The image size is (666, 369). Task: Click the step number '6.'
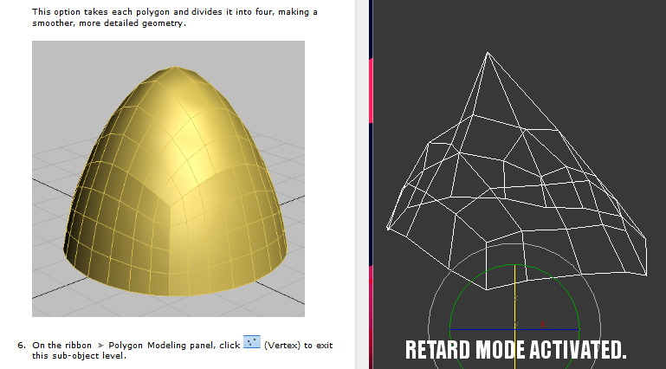[22, 346]
